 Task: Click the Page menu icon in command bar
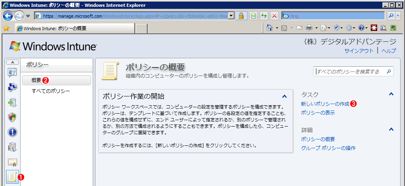[323, 28]
